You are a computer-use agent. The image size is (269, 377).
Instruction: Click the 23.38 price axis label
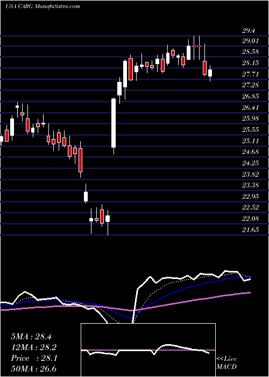[250, 185]
